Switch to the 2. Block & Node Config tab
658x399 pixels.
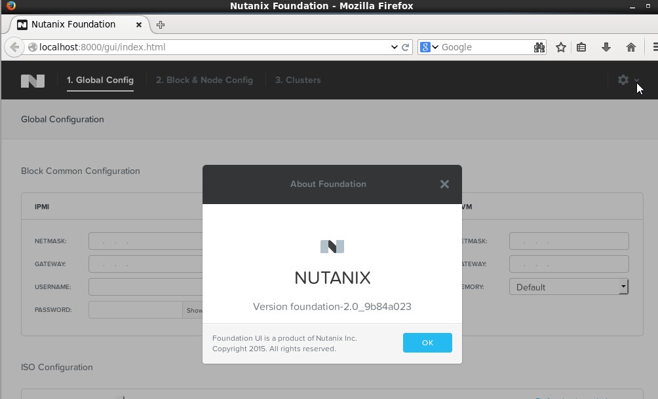pyautogui.click(x=204, y=80)
